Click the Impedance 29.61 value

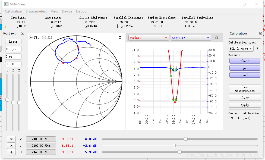[21, 22]
